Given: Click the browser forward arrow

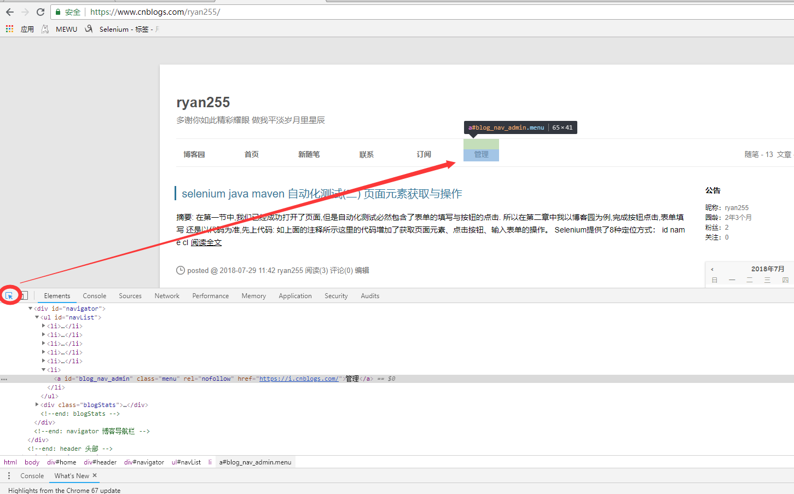Looking at the screenshot, I should (25, 12).
